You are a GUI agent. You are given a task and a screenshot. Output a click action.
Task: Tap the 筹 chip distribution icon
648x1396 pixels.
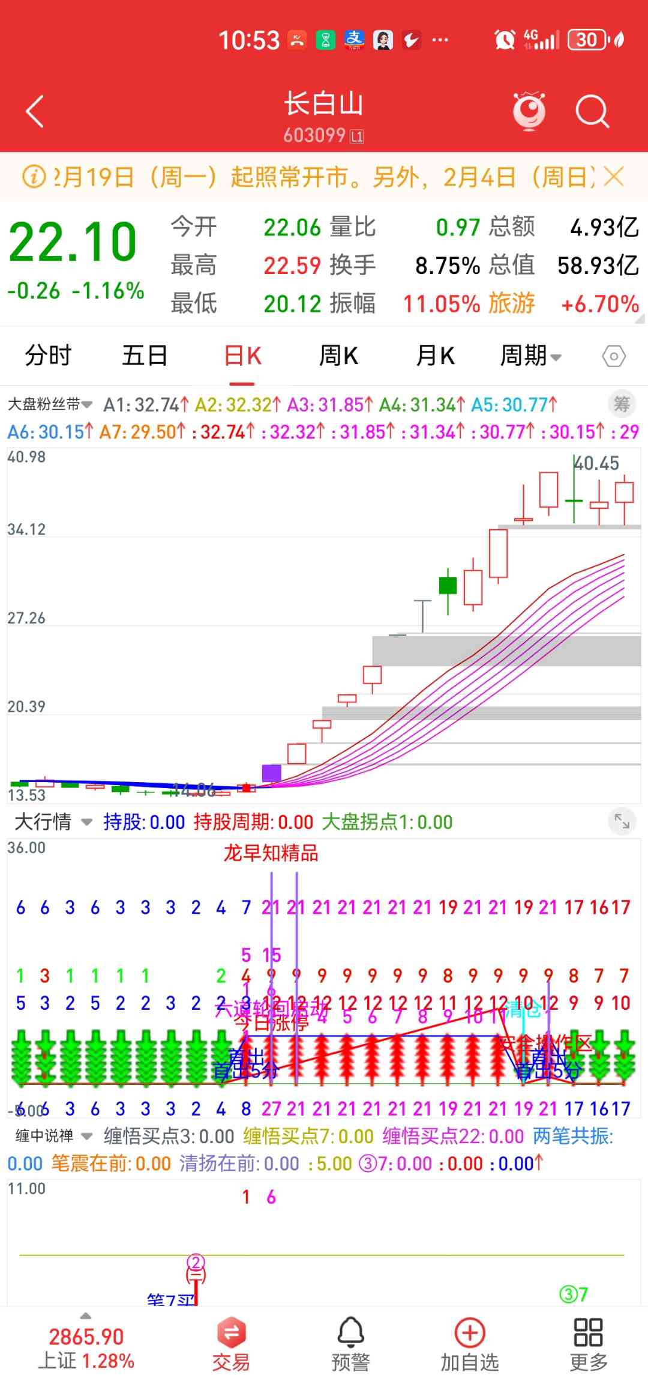622,405
